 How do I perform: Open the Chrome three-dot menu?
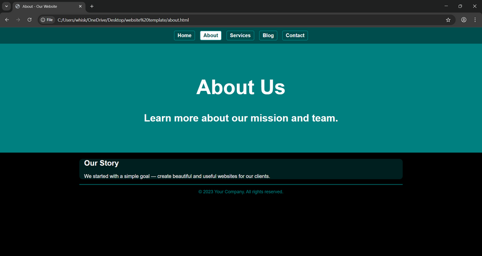click(x=475, y=20)
